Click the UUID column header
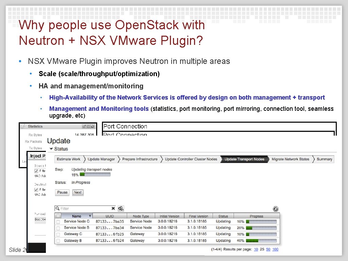This screenshot has width=348, height=261. pyautogui.click(x=110, y=216)
